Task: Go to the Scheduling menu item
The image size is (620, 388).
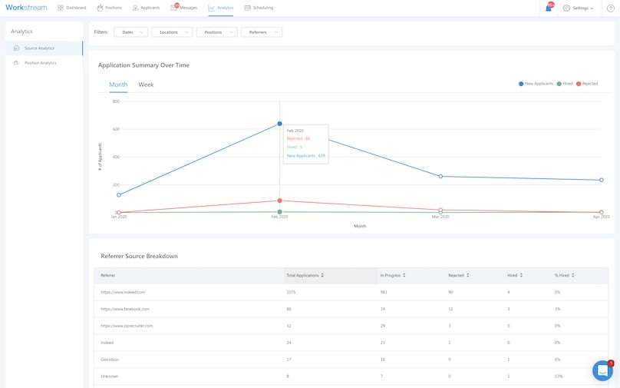Action: [259, 8]
